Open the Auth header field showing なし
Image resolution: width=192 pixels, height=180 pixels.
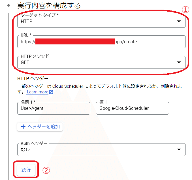tap(96, 149)
